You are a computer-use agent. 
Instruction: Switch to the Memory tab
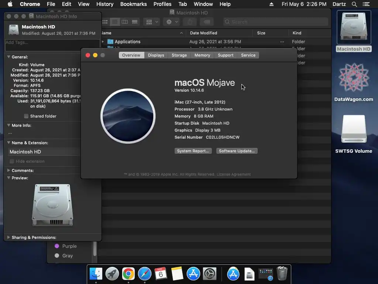[x=202, y=55]
